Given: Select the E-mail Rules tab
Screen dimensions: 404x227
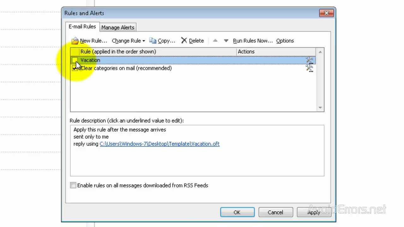Looking at the screenshot, I should [82, 26].
